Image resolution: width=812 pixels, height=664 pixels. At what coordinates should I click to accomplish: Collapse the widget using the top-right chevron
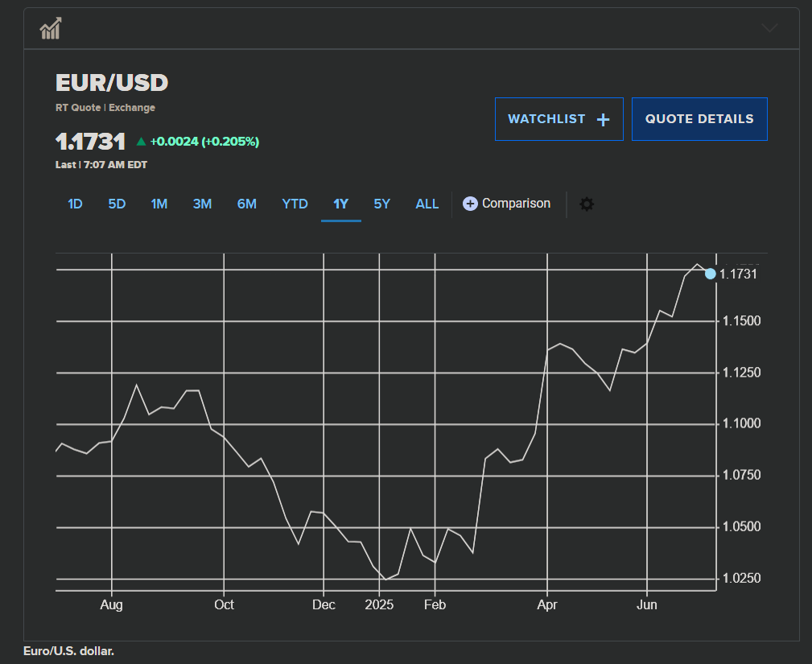click(x=769, y=28)
